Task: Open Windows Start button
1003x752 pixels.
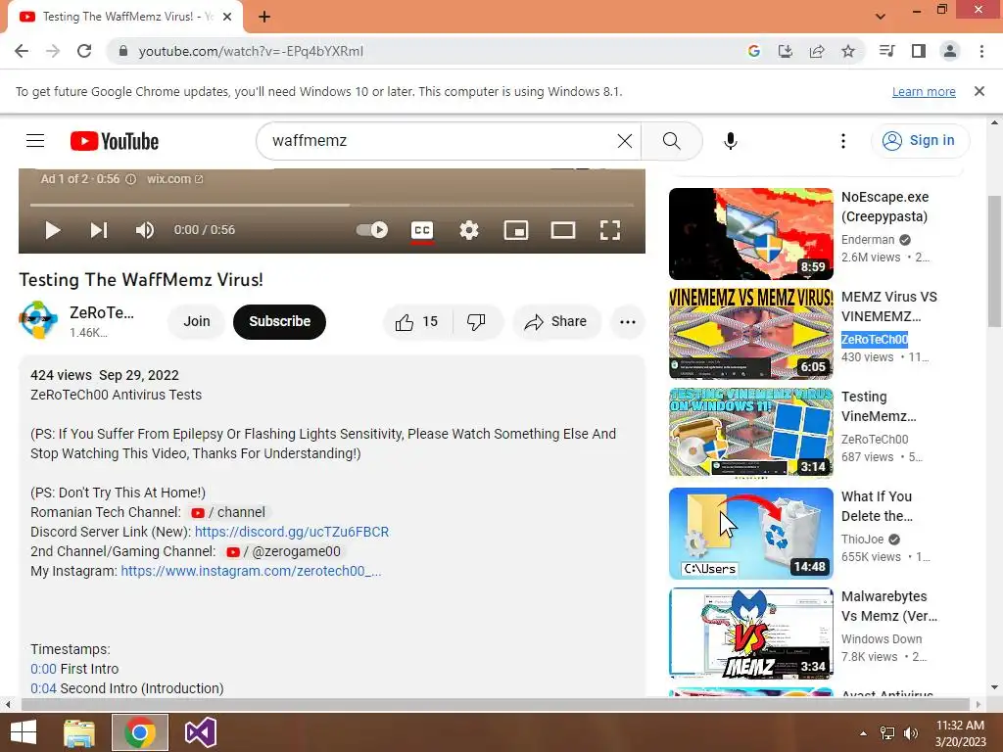Action: click(24, 732)
